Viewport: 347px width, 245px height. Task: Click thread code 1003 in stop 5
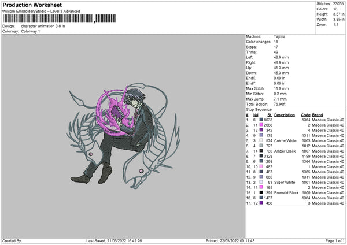[x=306, y=140]
